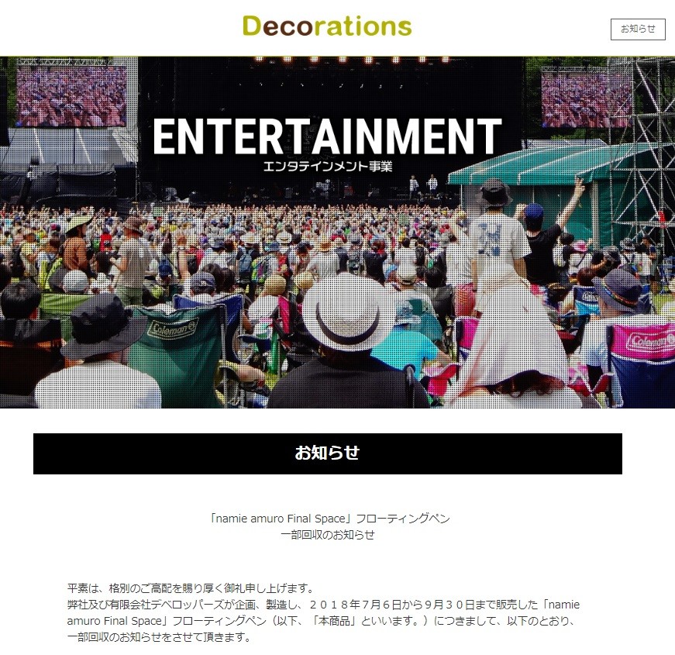Click the right stage video screen

tap(586, 99)
